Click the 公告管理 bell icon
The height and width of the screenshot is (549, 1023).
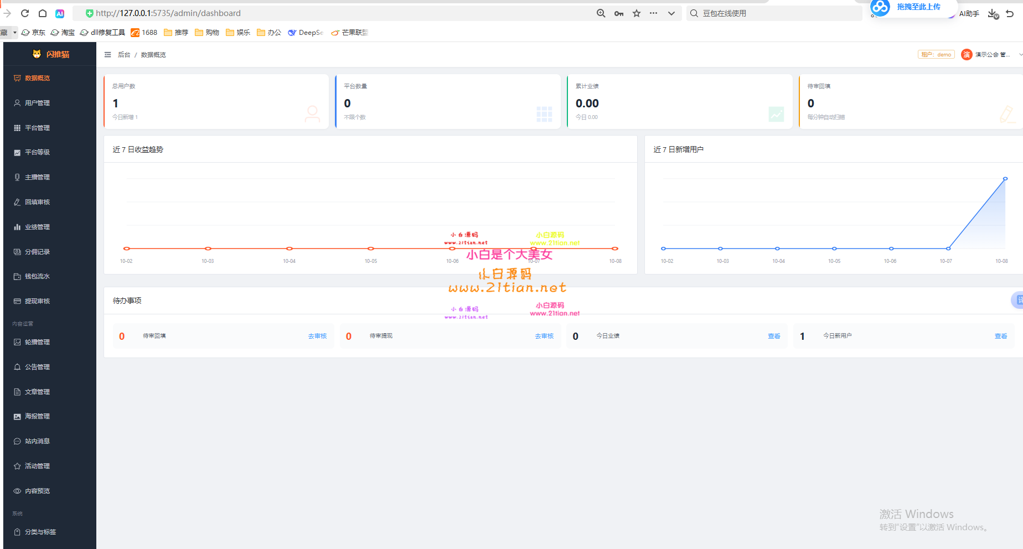[17, 367]
